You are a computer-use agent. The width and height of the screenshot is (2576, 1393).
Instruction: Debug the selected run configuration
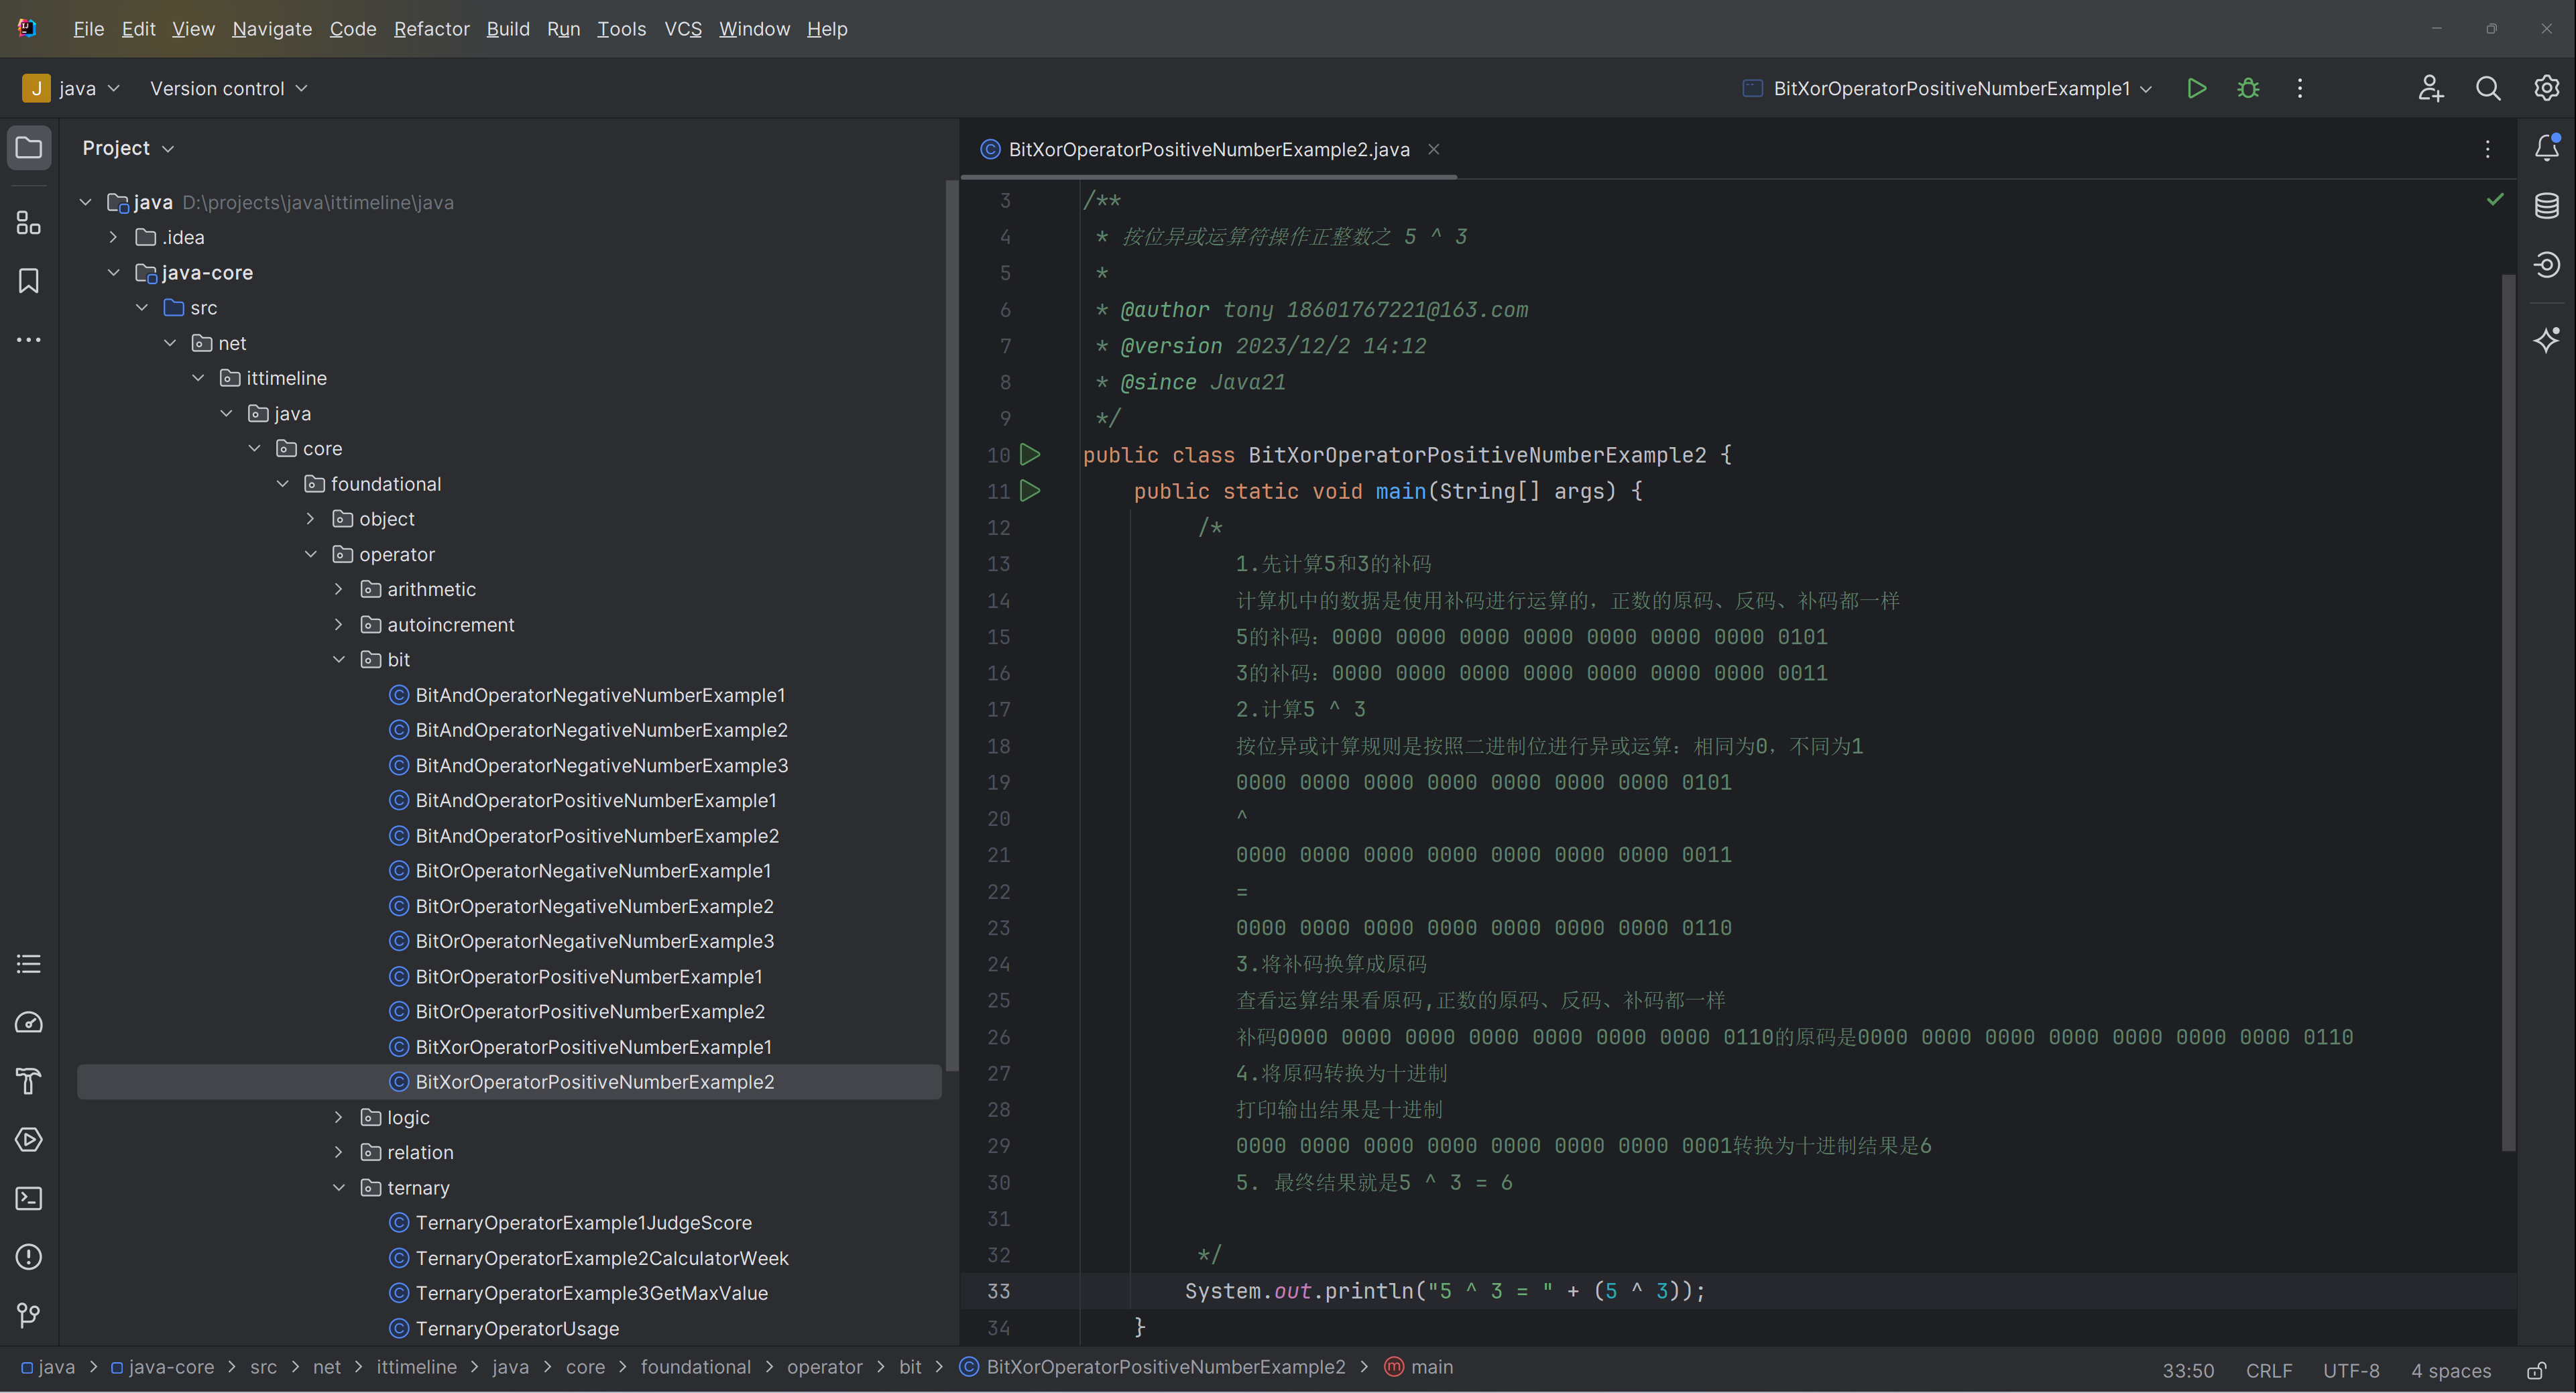(x=2249, y=88)
